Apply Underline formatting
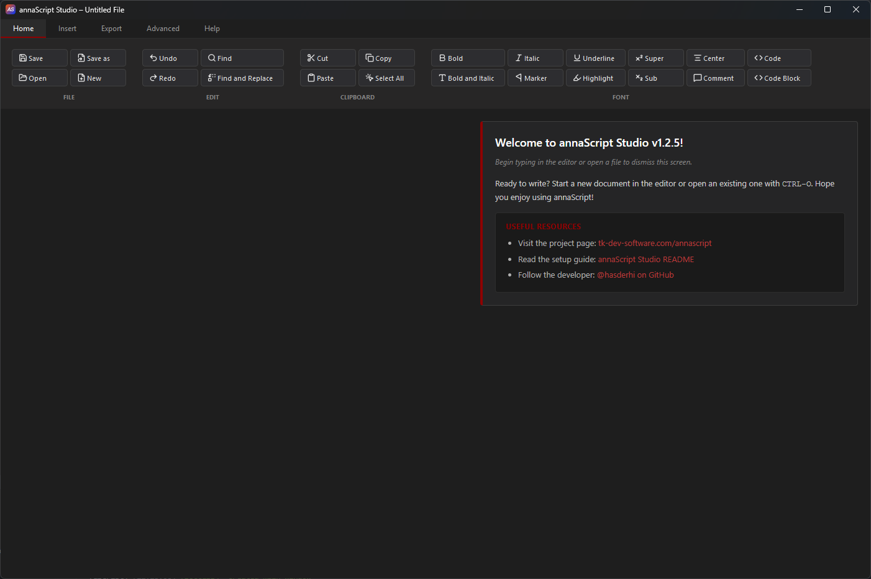Screen dimensions: 871x579 596,58
